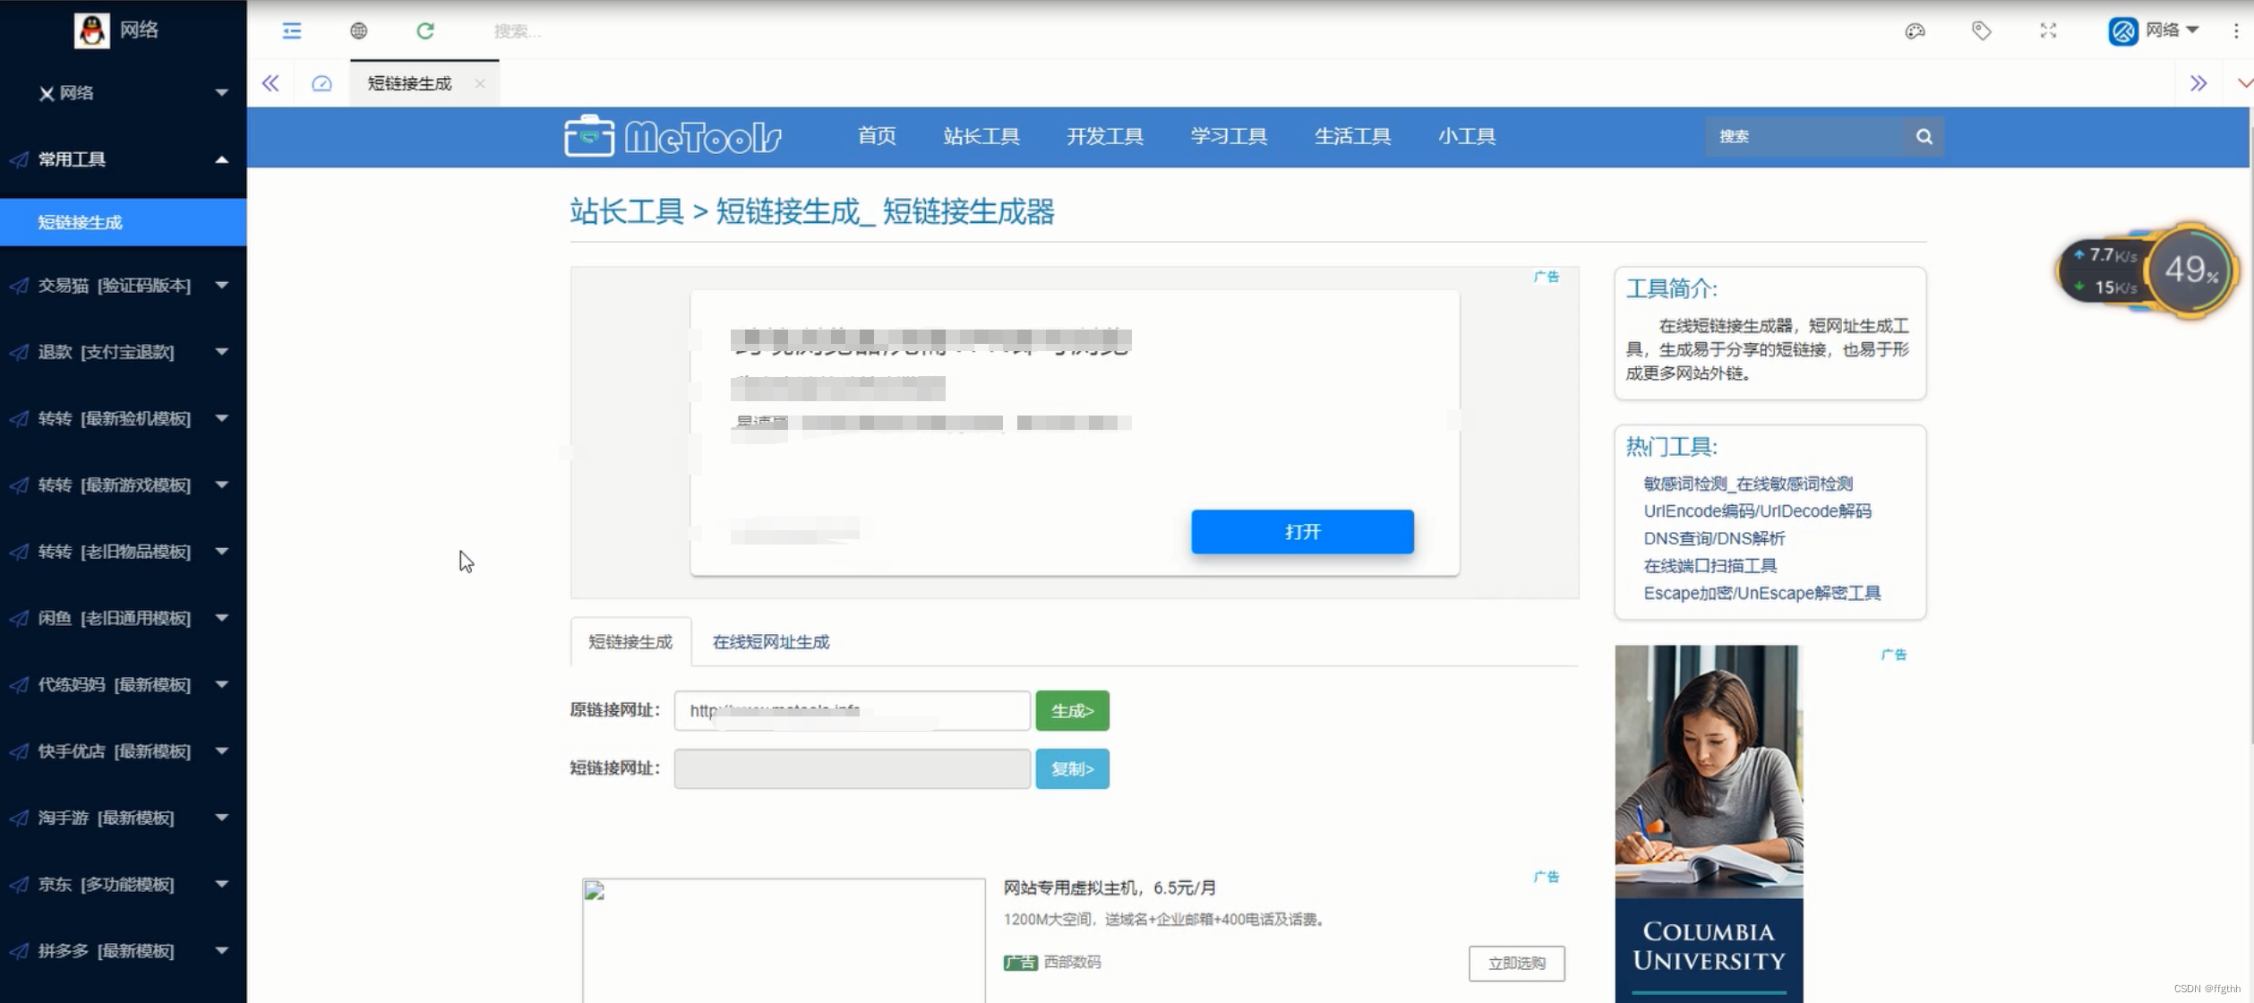Viewport: 2254px width, 1003px height.
Task: Open the three-dot more options icon
Action: 2238,30
